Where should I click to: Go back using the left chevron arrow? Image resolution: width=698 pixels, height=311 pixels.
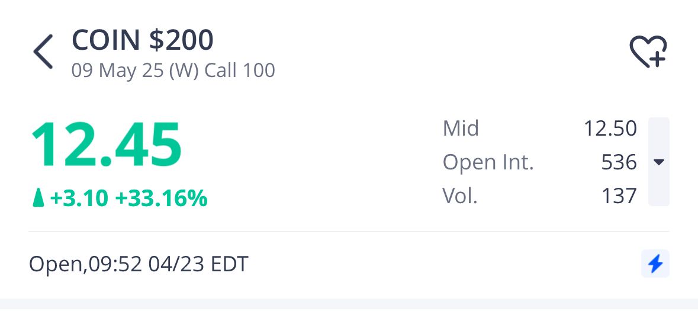click(x=43, y=52)
